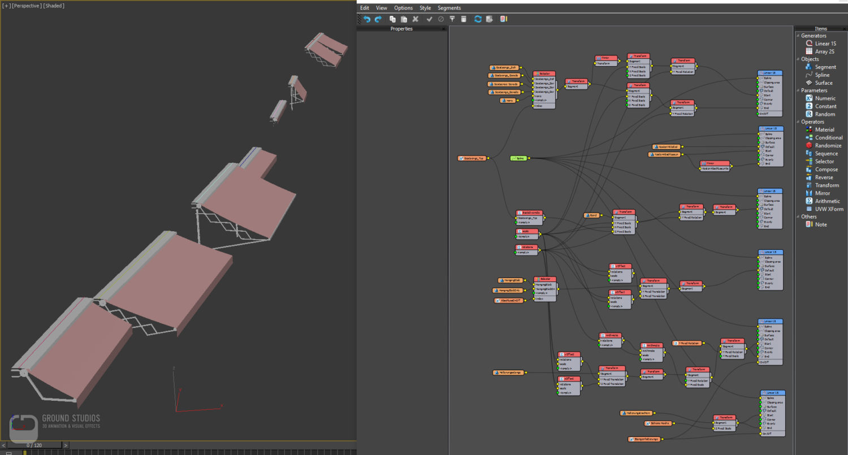Open the Edit menu

click(x=365, y=8)
